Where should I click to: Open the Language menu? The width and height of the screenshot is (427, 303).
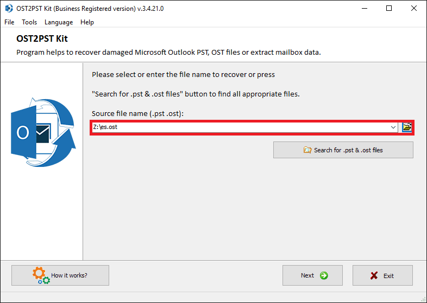(59, 22)
